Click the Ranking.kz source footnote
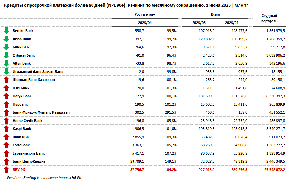This screenshot has height=182, width=286. 44,178
